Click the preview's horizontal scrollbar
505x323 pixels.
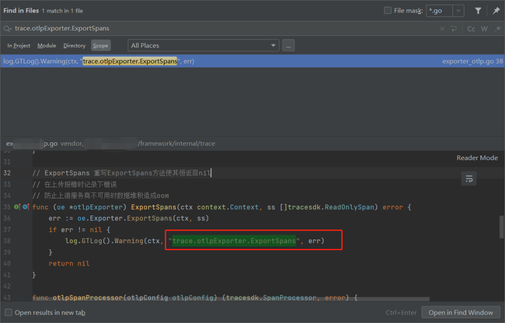tap(231, 299)
